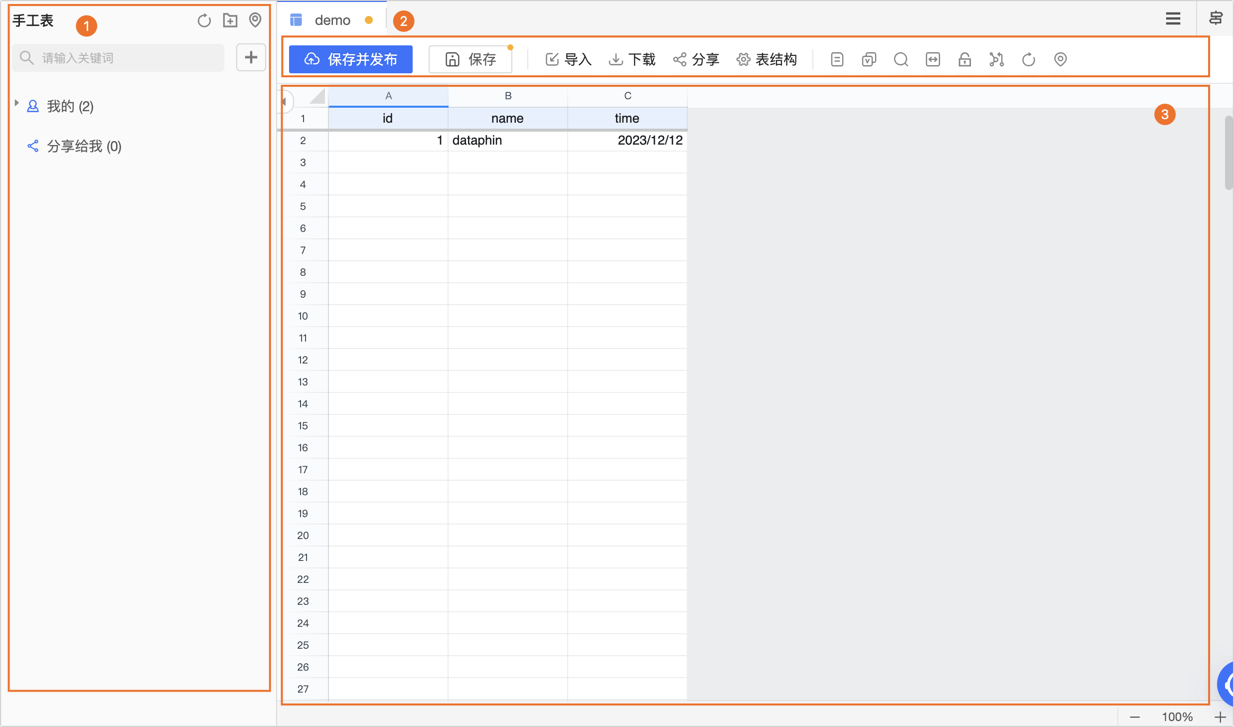
Task: Click the unlock padlock toolbar icon
Action: tap(964, 59)
